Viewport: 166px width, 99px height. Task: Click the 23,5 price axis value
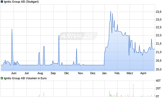[159, 12]
